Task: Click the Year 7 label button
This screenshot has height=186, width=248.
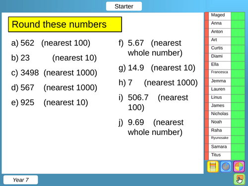Action: (21, 180)
